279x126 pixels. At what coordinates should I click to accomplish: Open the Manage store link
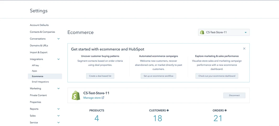[x=92, y=98]
